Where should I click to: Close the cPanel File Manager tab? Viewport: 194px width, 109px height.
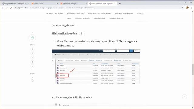[86, 3]
